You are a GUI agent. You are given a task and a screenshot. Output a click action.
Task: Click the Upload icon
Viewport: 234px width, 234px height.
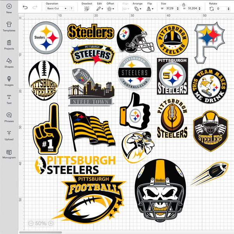coord(9,133)
